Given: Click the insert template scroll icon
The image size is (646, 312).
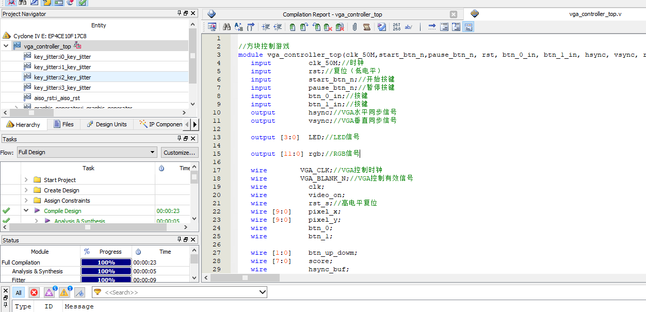Looking at the screenshot, I should [366, 27].
